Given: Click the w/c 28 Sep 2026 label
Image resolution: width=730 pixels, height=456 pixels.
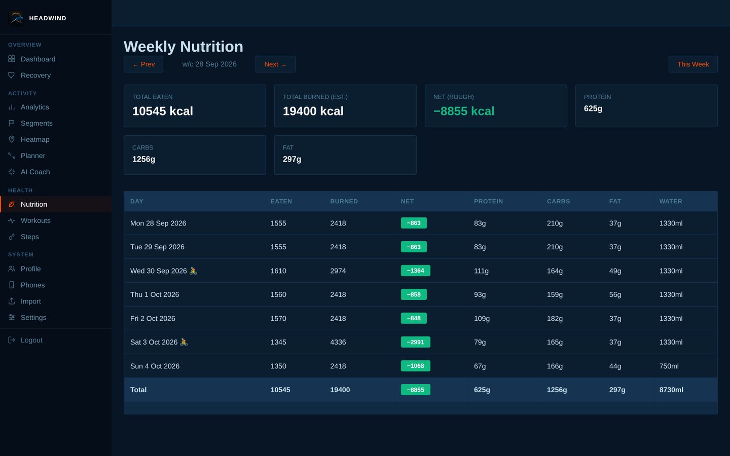Looking at the screenshot, I should click(x=209, y=64).
